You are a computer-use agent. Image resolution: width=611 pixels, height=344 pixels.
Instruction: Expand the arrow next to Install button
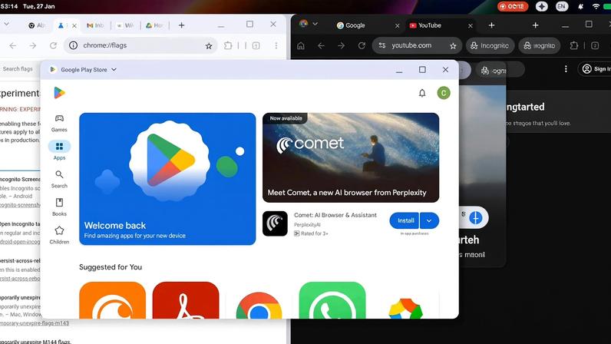[x=429, y=220]
